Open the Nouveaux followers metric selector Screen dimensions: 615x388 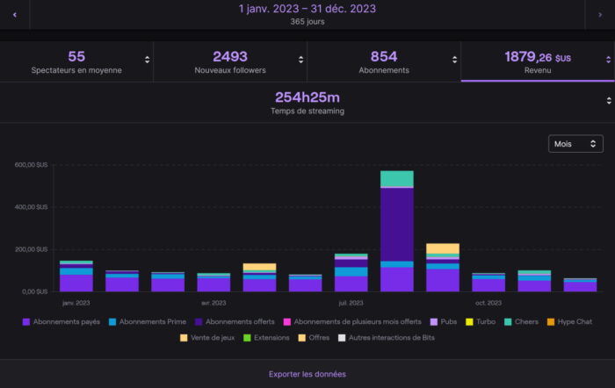[300, 60]
